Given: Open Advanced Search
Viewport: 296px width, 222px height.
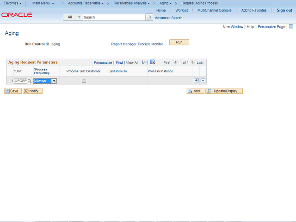Looking at the screenshot, I should (168, 18).
